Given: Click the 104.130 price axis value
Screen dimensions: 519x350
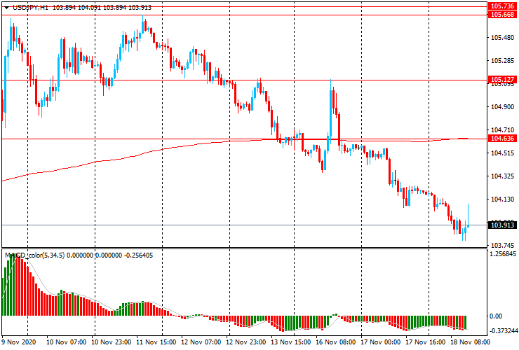Looking at the screenshot, I should (x=502, y=199).
